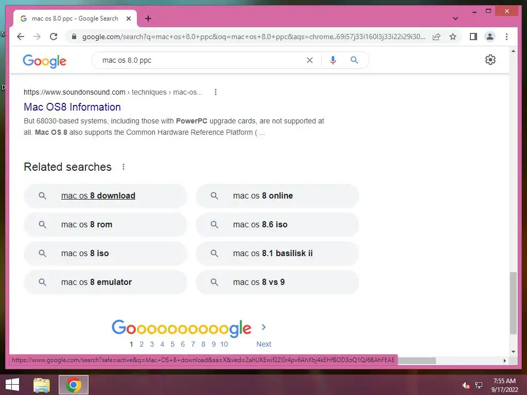Search for mac os 8 download
The image size is (527, 395).
(105, 196)
